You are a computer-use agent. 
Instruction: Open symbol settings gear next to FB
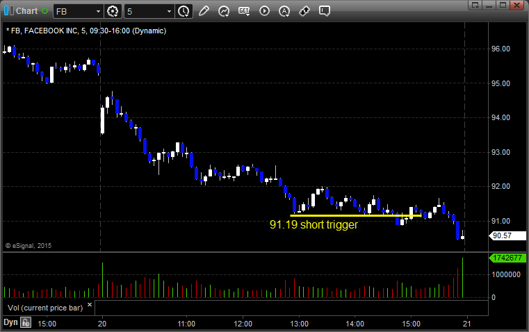point(113,11)
